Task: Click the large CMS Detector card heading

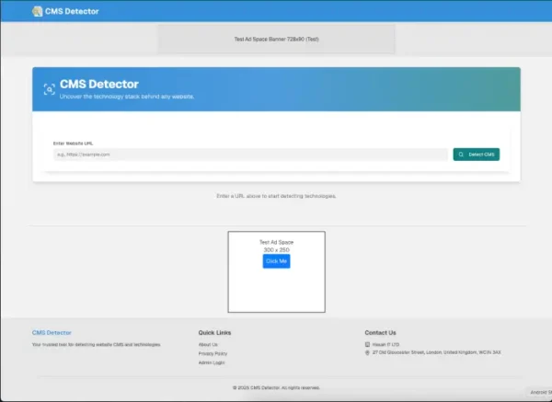Action: click(99, 84)
